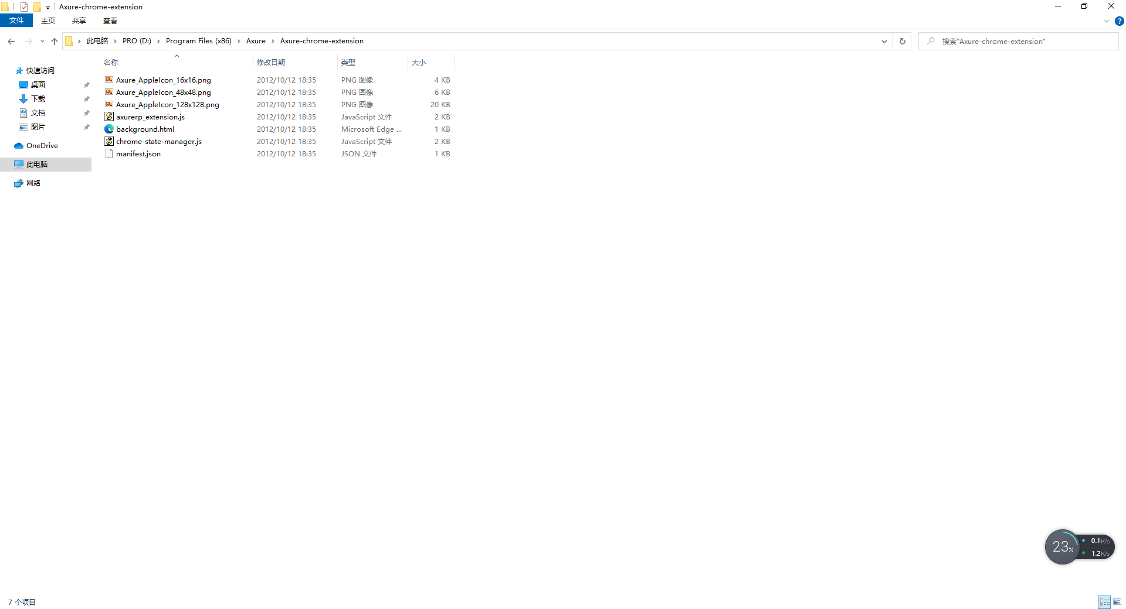Open the chrome-state-manager.js file
Image resolution: width=1126 pixels, height=609 pixels.
158,141
